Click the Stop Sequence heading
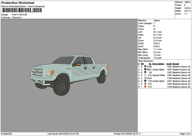192x136 pixels. [146, 61]
